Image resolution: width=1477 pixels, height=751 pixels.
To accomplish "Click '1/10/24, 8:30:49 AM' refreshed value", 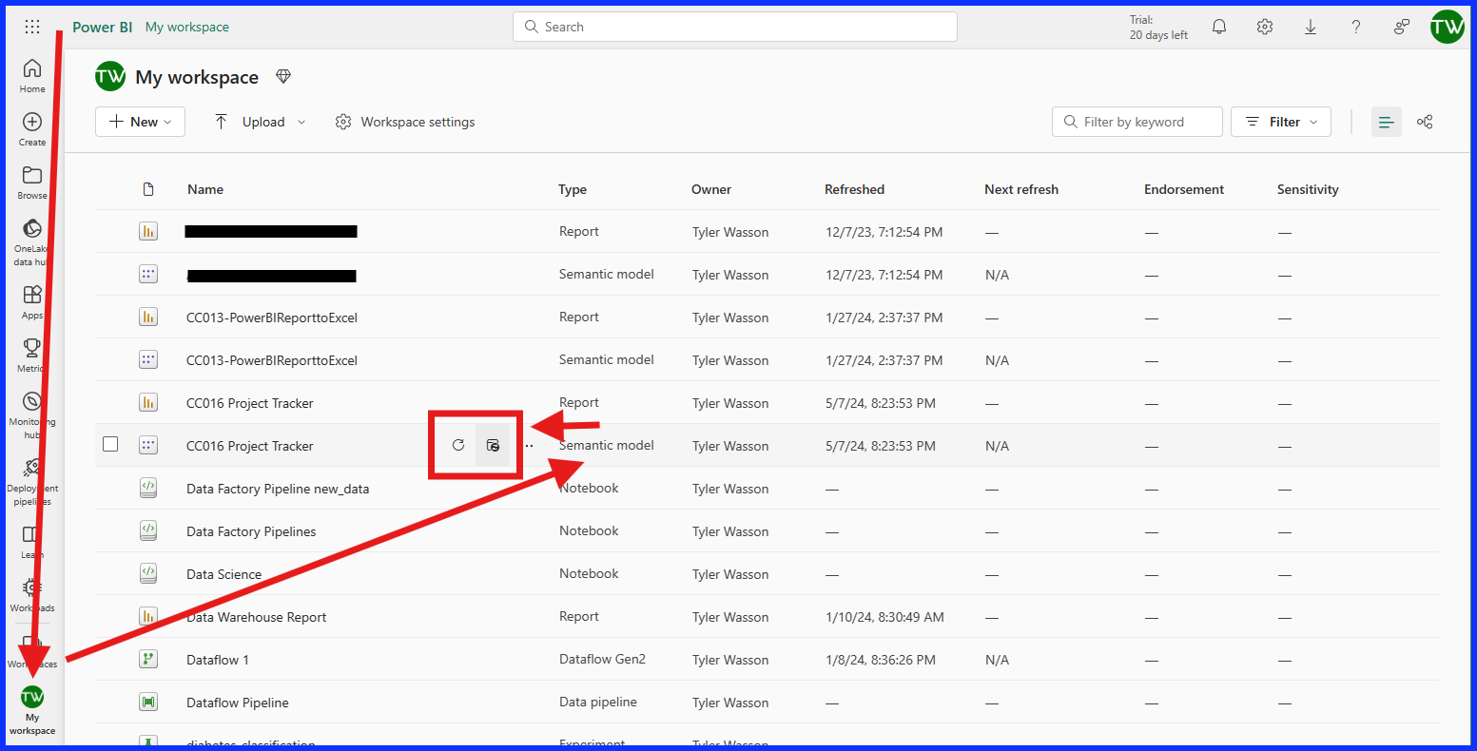I will (885, 617).
